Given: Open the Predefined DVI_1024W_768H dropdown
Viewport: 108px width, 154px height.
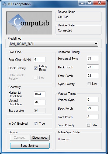Looking at the screenshot, I should [53, 44].
